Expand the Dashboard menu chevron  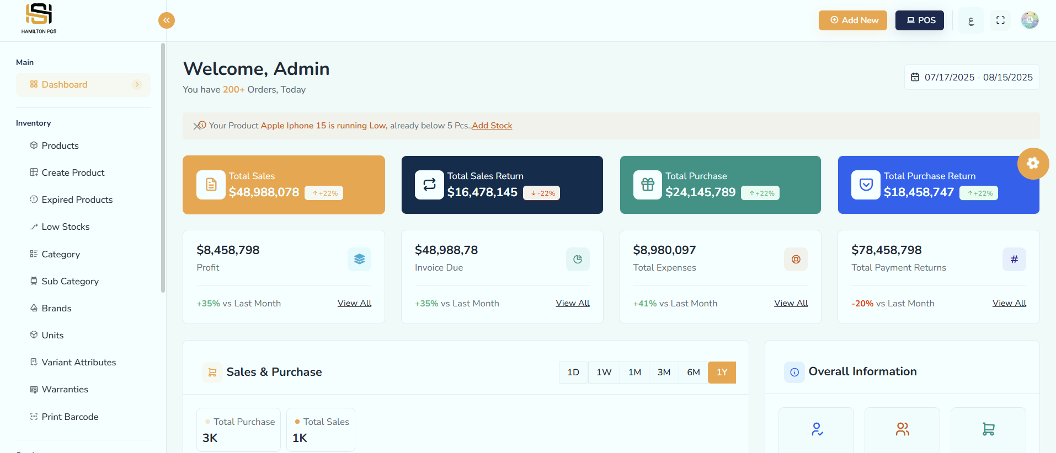137,84
